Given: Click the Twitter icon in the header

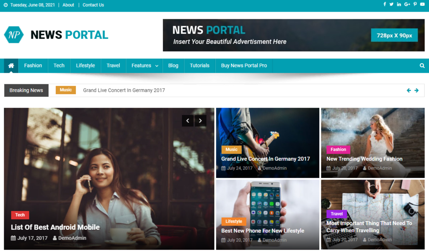Looking at the screenshot, I should 392,4.
